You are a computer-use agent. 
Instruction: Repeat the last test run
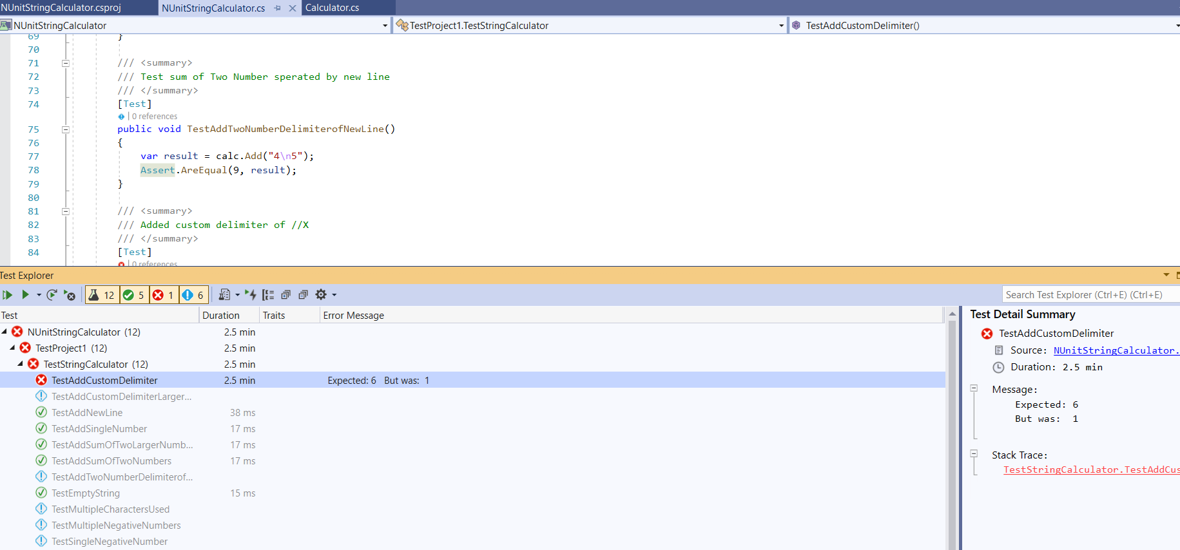point(52,295)
